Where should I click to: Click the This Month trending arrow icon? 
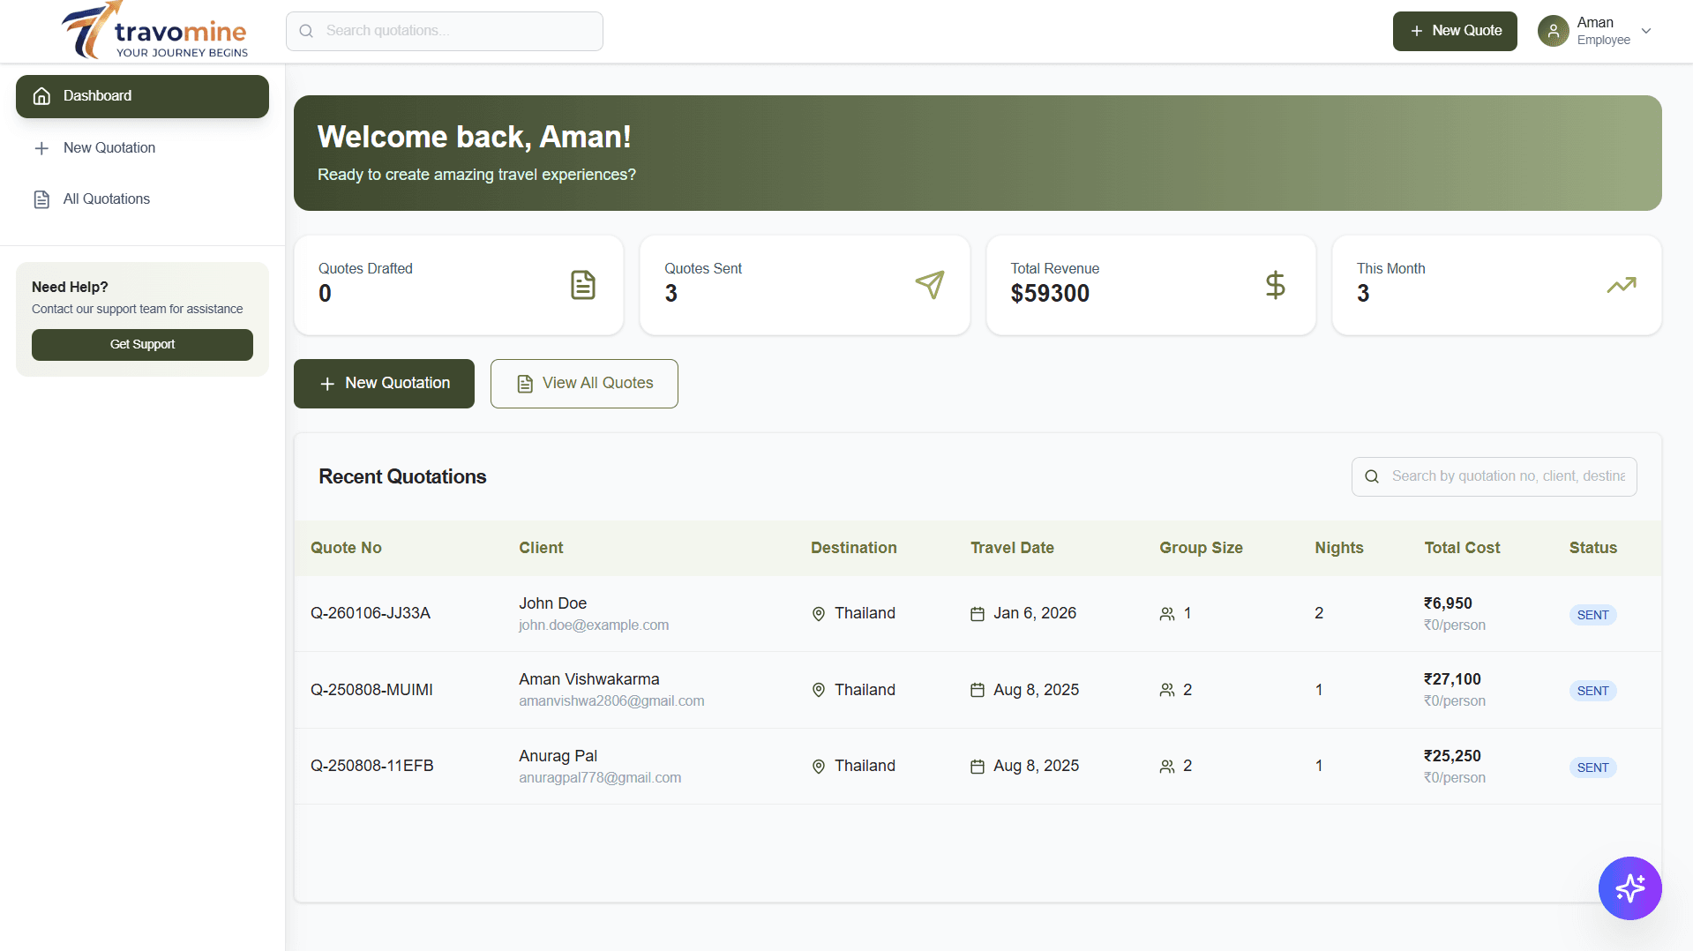coord(1621,285)
